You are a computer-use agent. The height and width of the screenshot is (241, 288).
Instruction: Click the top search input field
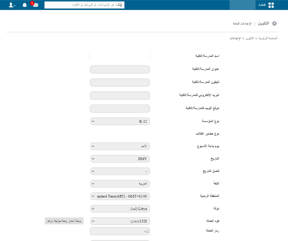[x=84, y=5]
